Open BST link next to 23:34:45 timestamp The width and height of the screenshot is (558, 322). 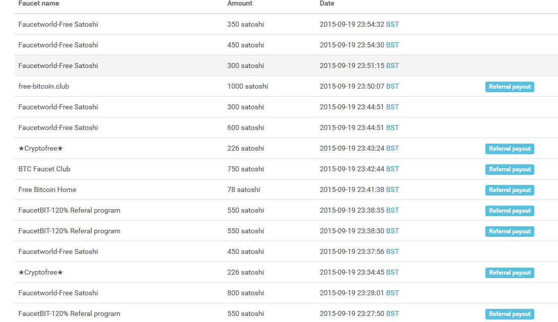[393, 272]
